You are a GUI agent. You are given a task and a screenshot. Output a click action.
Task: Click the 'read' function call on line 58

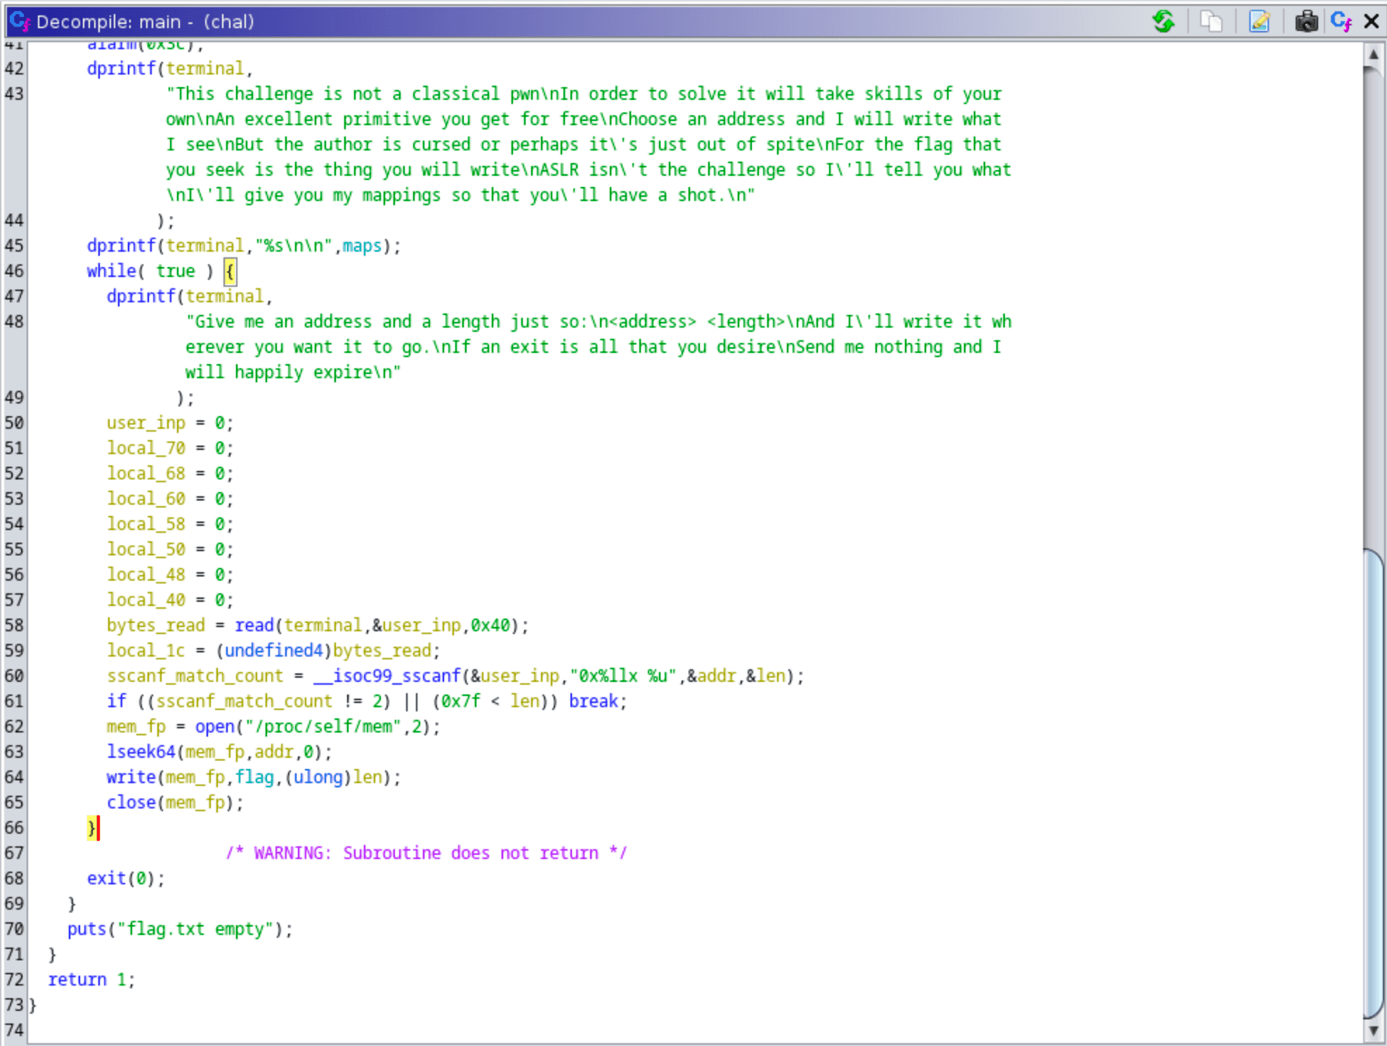click(x=254, y=626)
